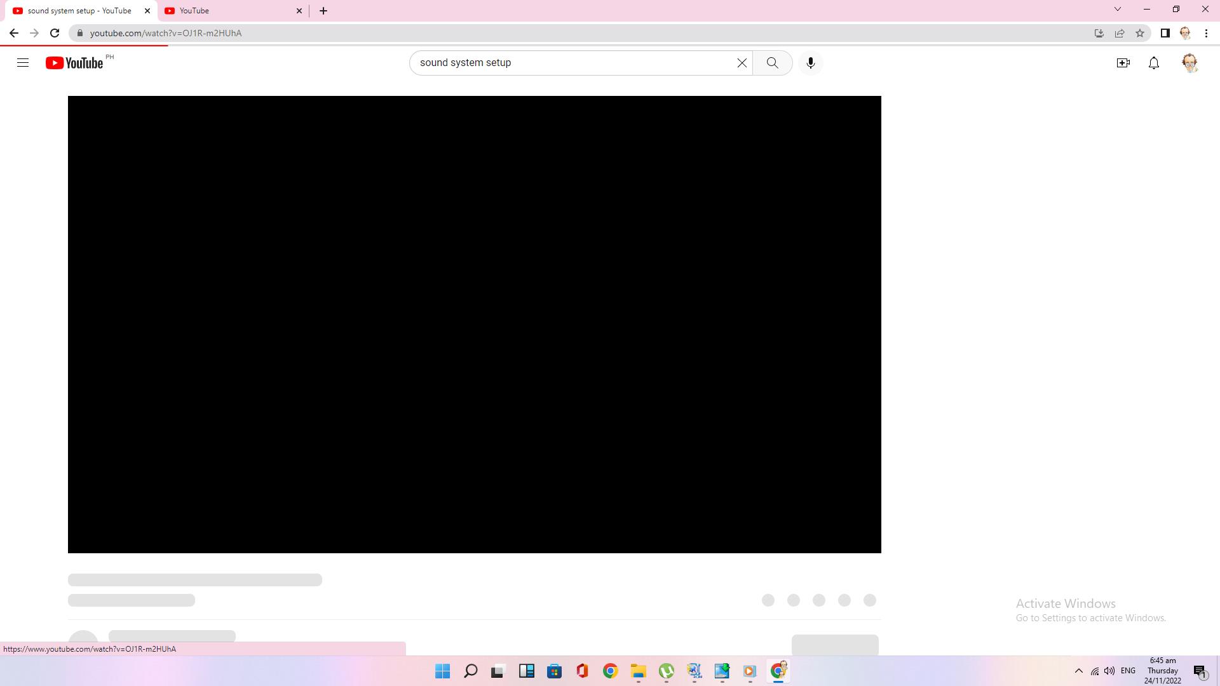The width and height of the screenshot is (1220, 686).
Task: Open Chrome three-dot menu
Action: pyautogui.click(x=1206, y=33)
